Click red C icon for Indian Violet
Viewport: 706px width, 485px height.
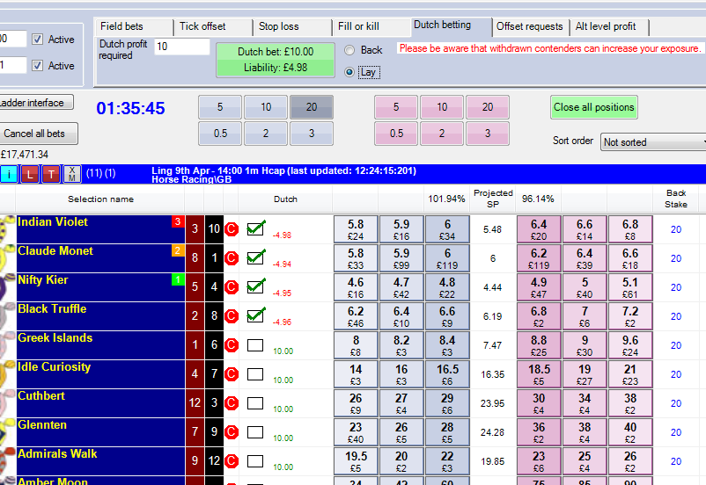click(232, 228)
